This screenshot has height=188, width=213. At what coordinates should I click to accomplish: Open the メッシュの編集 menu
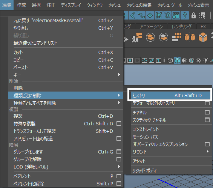(139, 5)
